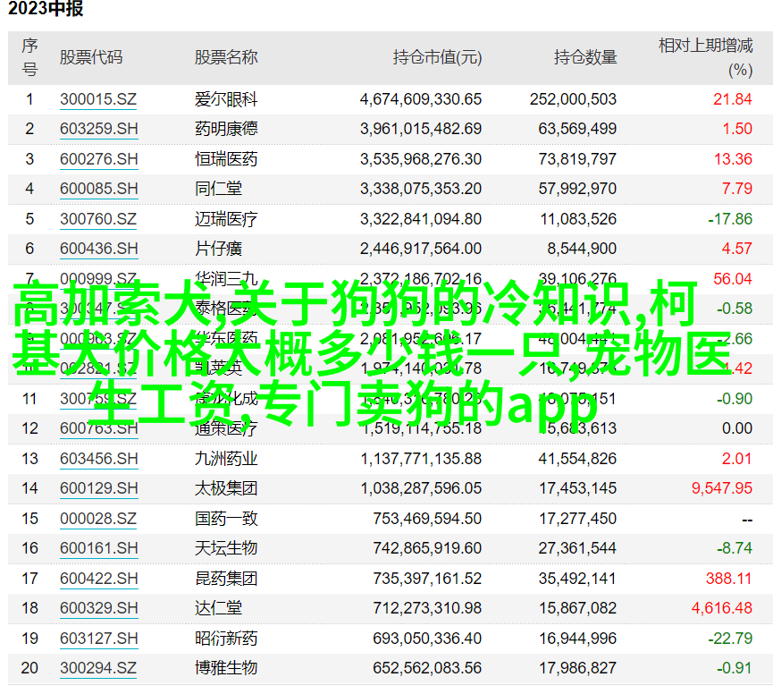Image resolution: width=773 pixels, height=694 pixels.
Task: Click the 56.04 change value
Action: pos(733,279)
